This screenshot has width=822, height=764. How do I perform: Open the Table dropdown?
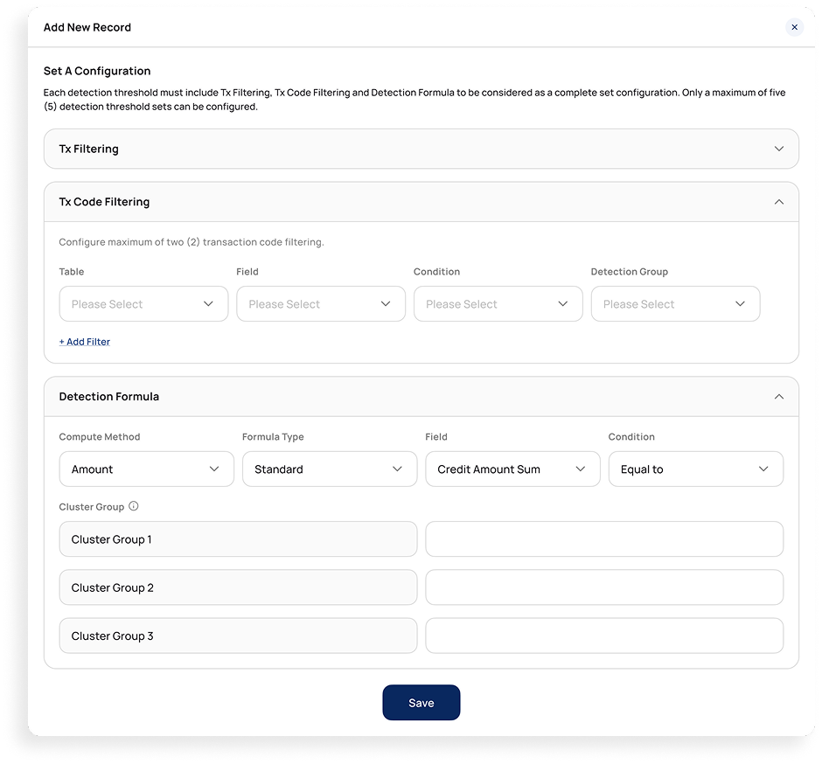click(143, 304)
